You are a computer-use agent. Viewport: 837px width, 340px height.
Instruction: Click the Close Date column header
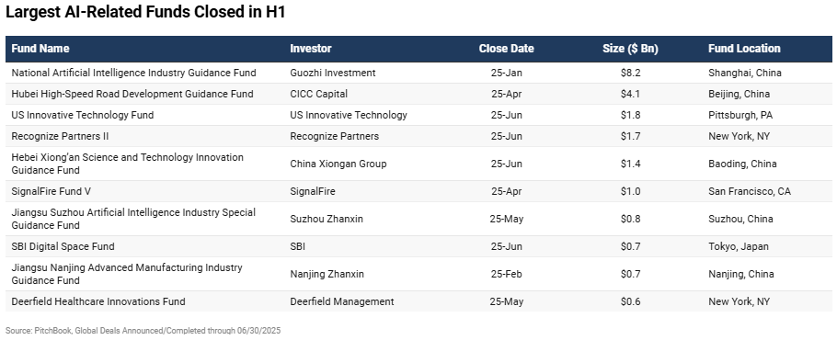point(506,49)
